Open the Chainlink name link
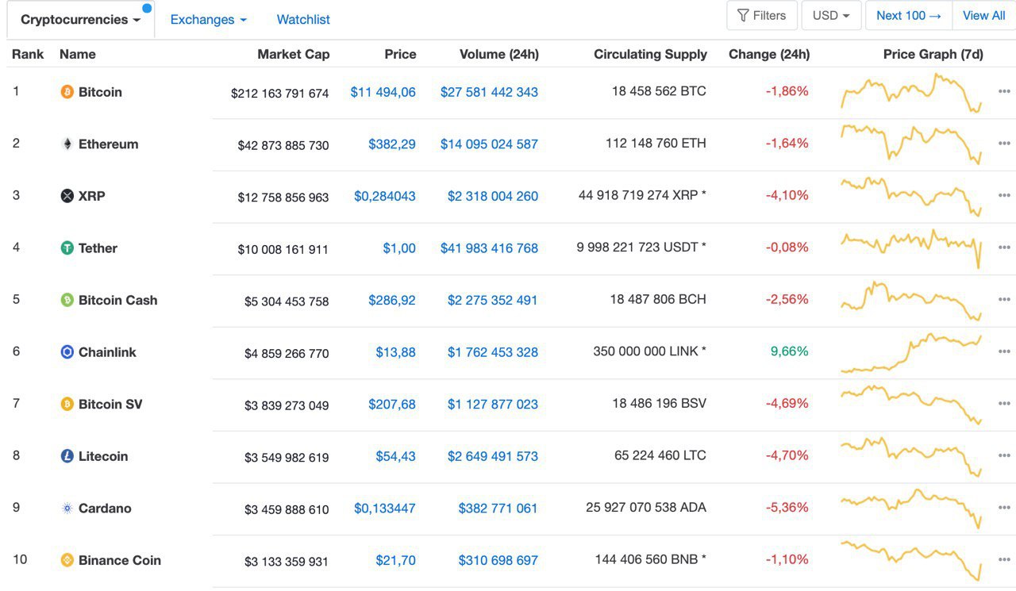This screenshot has width=1016, height=591. click(107, 352)
